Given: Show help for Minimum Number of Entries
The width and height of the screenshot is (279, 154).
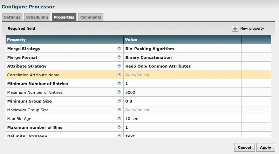Looking at the screenshot, I should [x=119, y=84].
